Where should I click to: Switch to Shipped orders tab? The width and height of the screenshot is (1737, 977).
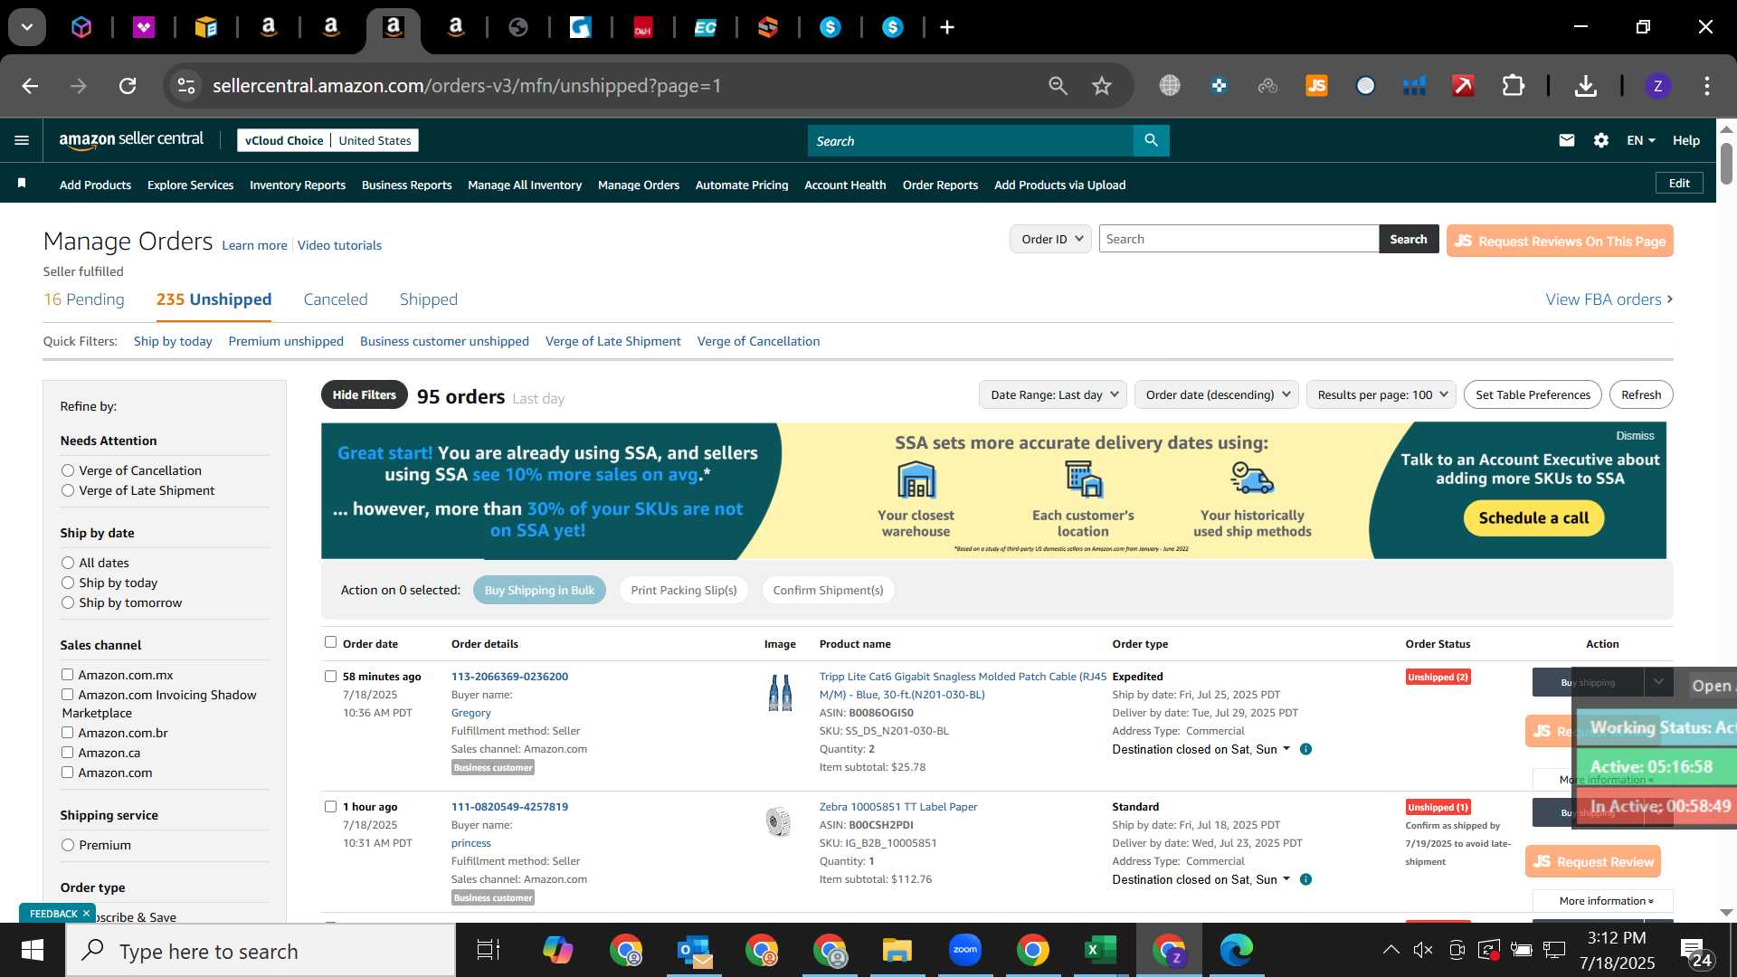429,299
